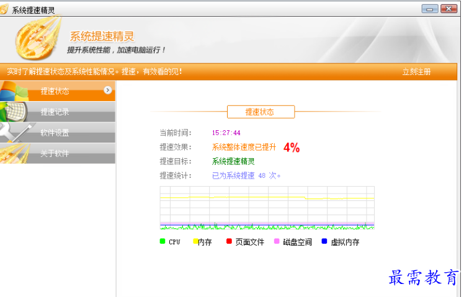Click the Windows flag icon beside 提速状态
Viewport: 464px width, 297px height.
click(14, 91)
